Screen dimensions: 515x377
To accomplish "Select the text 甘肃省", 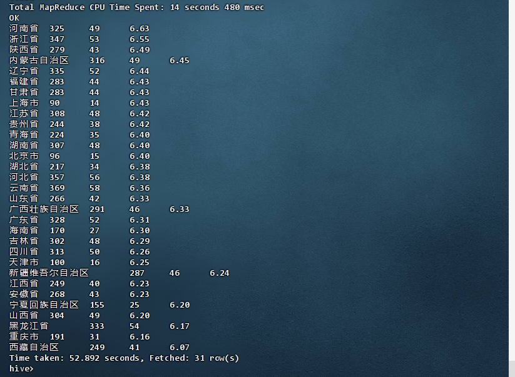I will tap(24, 92).
